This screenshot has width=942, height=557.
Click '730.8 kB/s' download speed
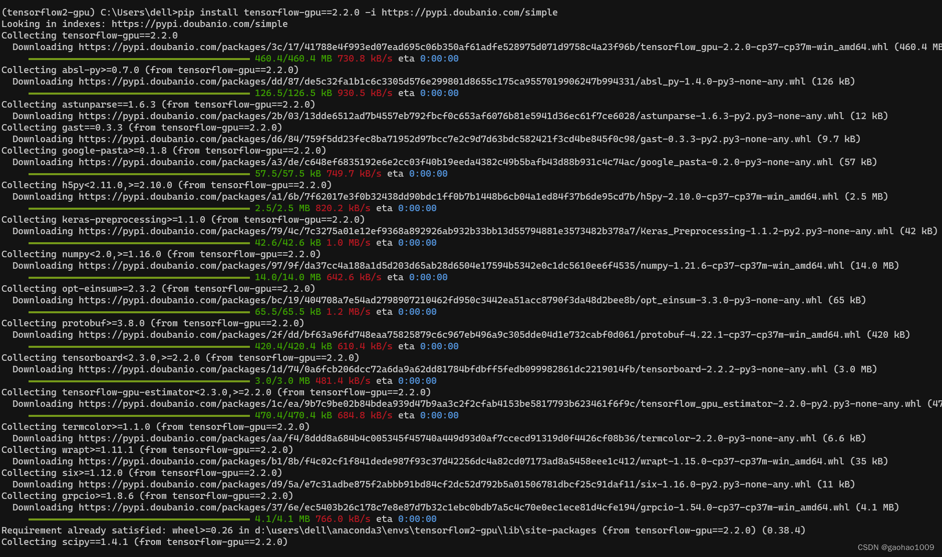365,58
